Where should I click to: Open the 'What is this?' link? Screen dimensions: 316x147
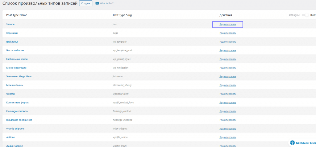(x=106, y=3)
